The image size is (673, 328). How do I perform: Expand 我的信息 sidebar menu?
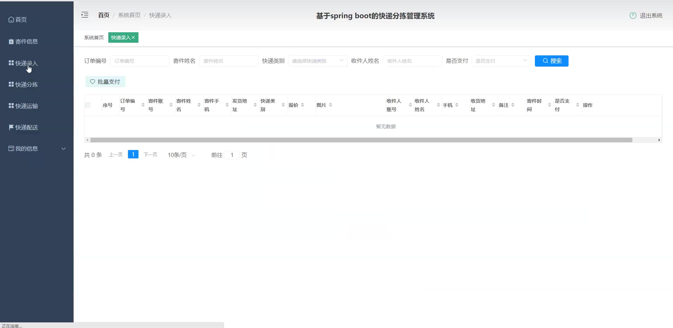(x=37, y=149)
